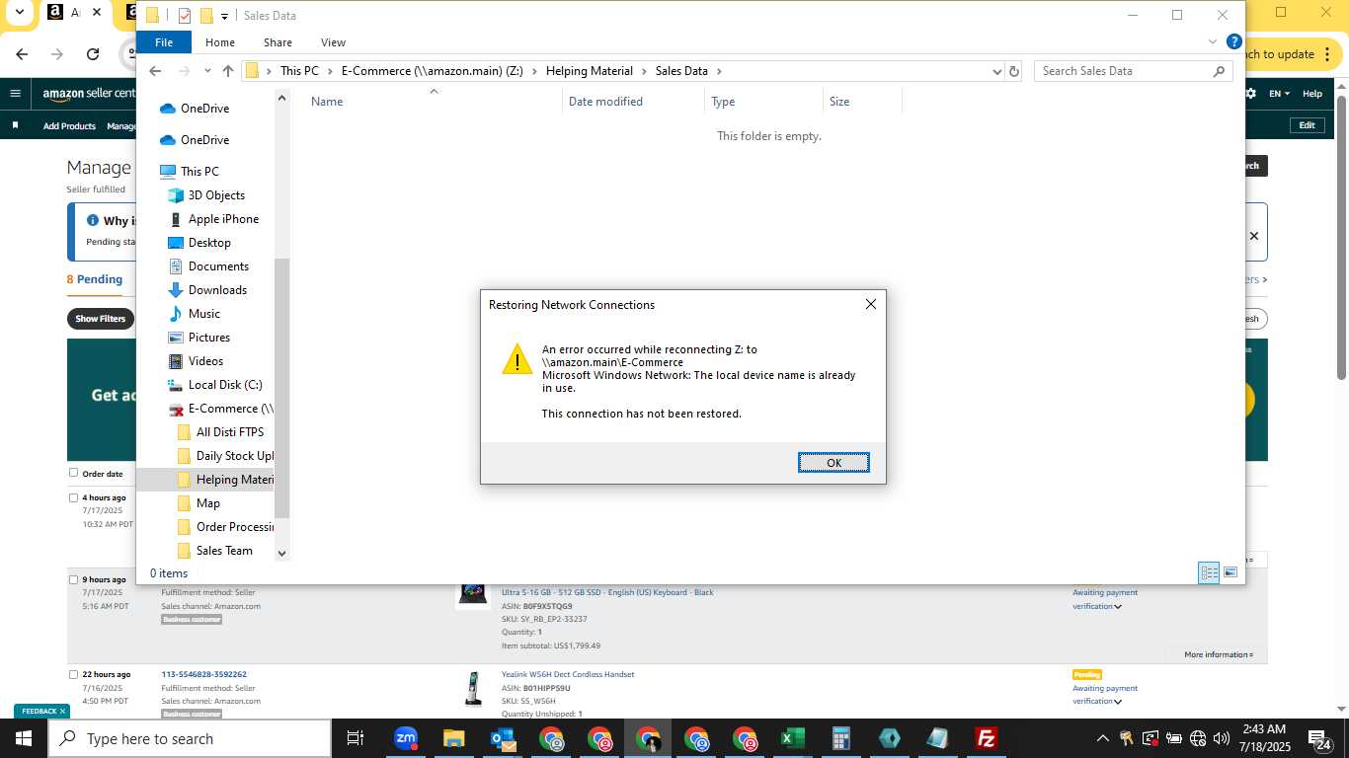The width and height of the screenshot is (1349, 758).
Task: Open Excel from the taskbar
Action: [x=792, y=738]
